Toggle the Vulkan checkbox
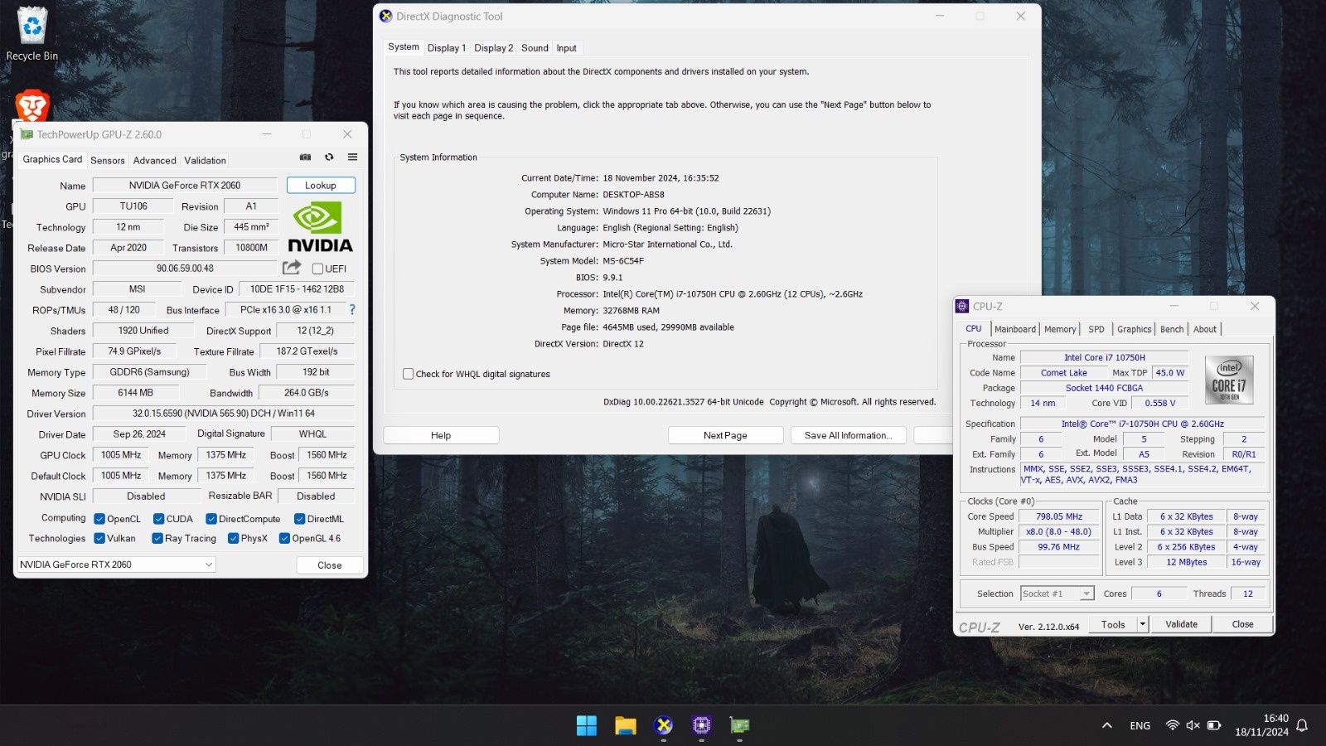Screen dimensions: 1326x746 (99, 538)
